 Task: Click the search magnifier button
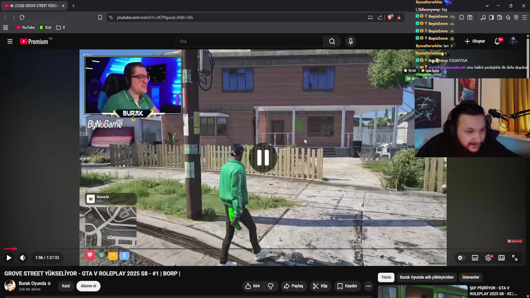click(332, 41)
